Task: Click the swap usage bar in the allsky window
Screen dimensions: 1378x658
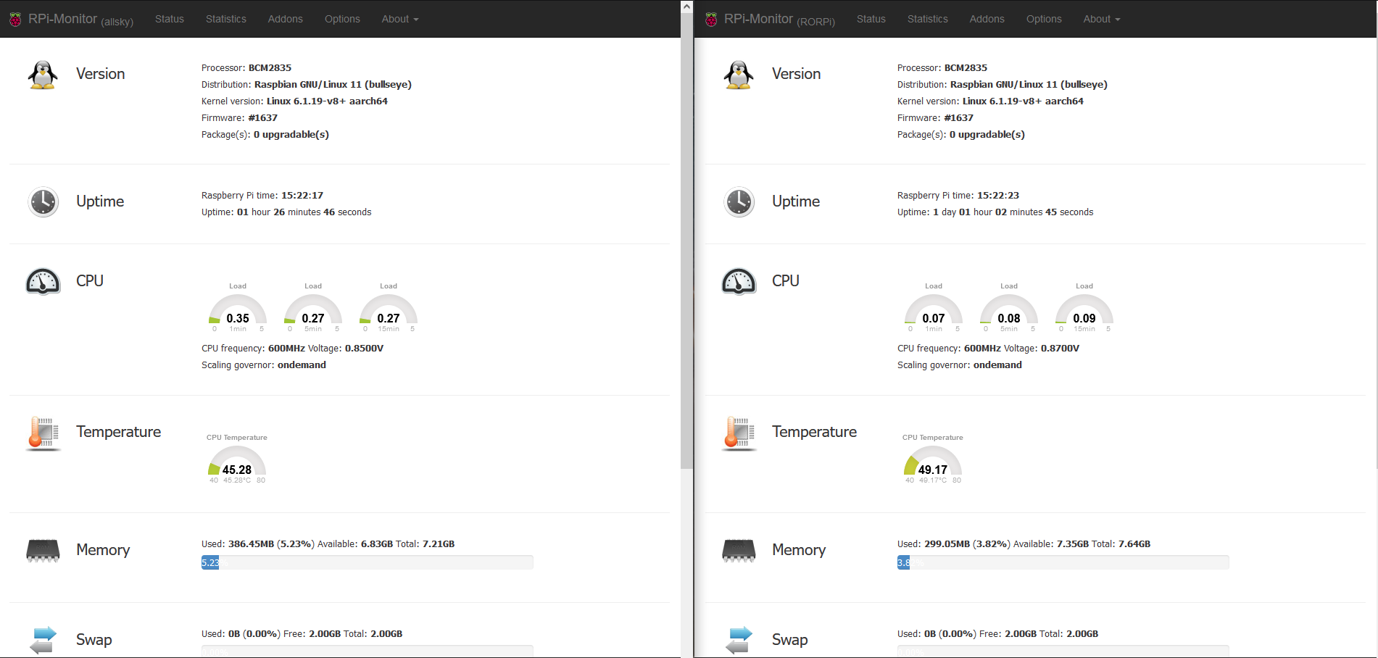Action: point(368,651)
